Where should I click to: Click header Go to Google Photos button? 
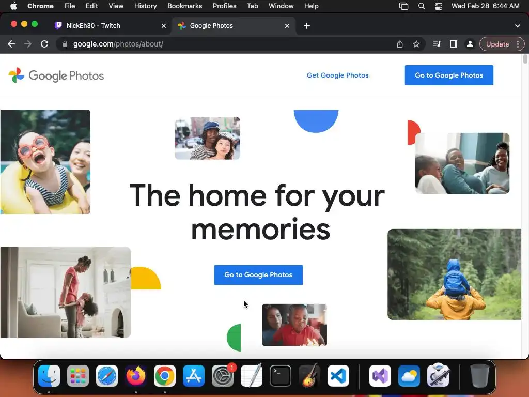coord(449,75)
